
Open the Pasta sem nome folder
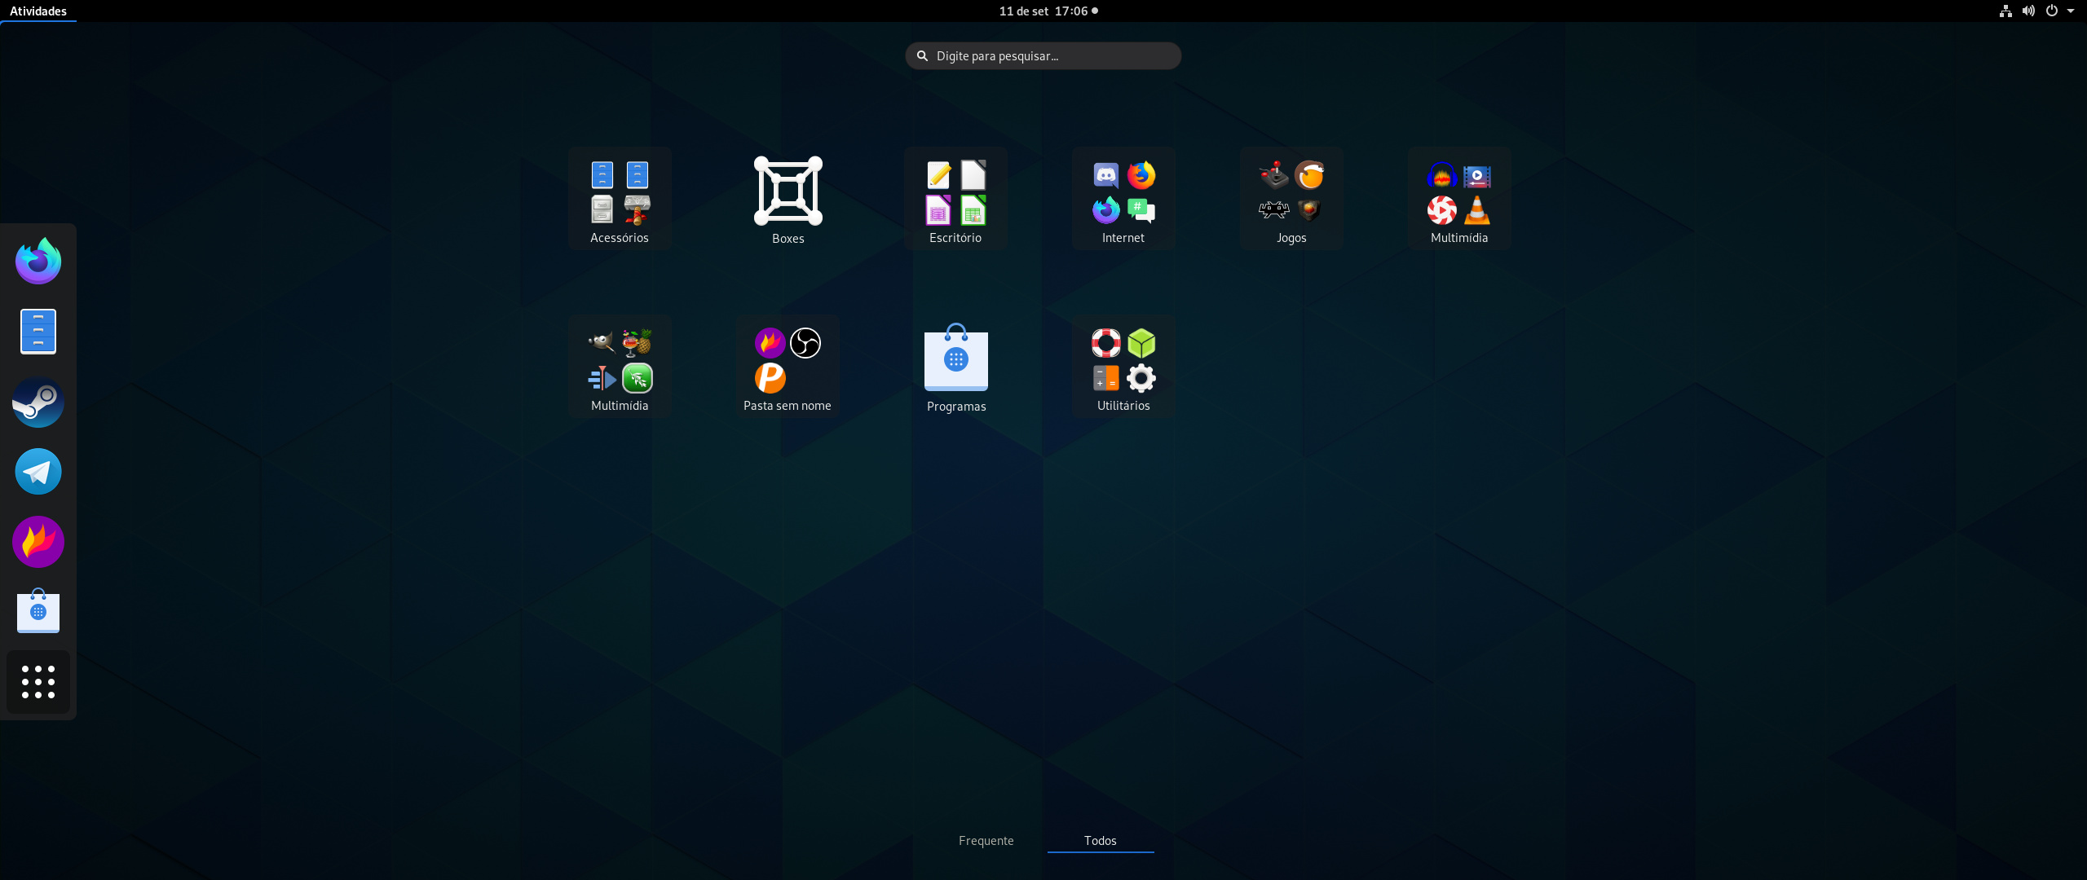tap(788, 367)
